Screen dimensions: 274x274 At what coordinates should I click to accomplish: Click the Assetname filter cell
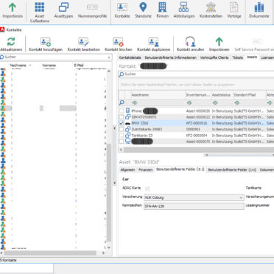[158, 102]
